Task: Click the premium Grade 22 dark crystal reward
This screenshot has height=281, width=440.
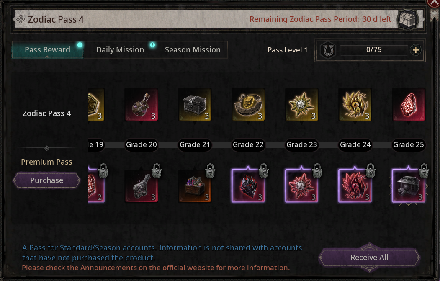Action: (x=248, y=186)
